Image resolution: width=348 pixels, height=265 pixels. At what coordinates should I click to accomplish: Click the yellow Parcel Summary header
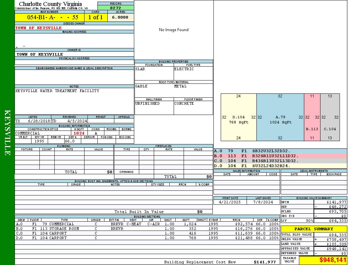pyautogui.click(x=314, y=229)
